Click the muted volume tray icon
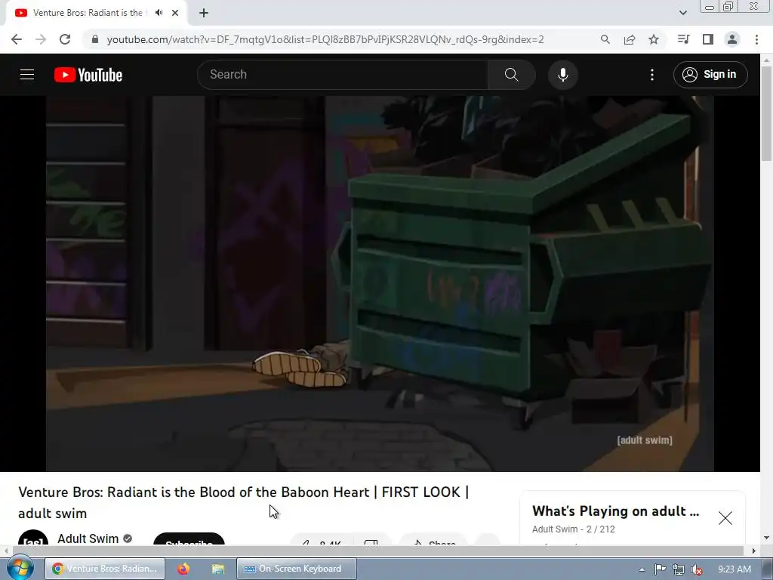Screen dimensions: 773x580 coord(697,569)
